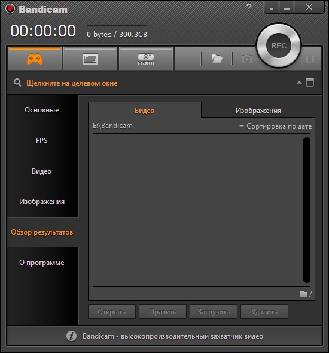Click the Править button
The width and height of the screenshot is (329, 353).
(x=163, y=312)
